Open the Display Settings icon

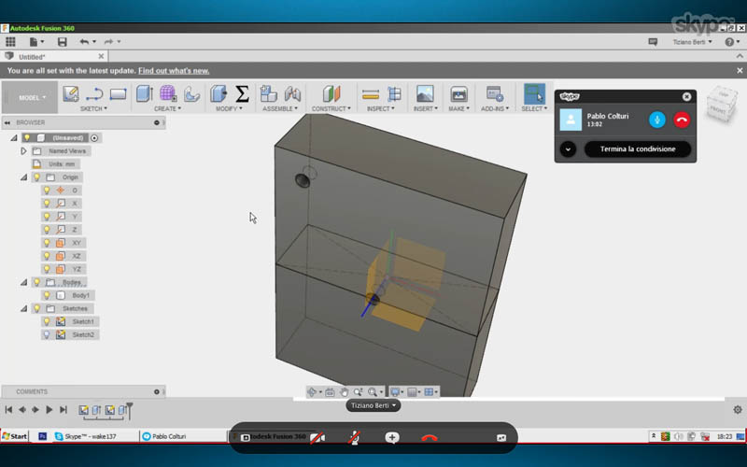tap(395, 391)
